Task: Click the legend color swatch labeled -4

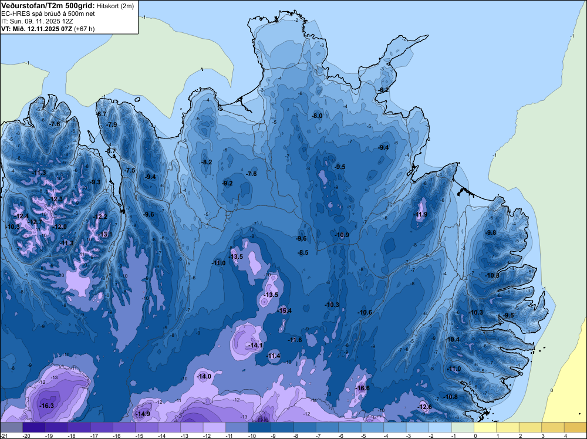Action: [x=395, y=427]
